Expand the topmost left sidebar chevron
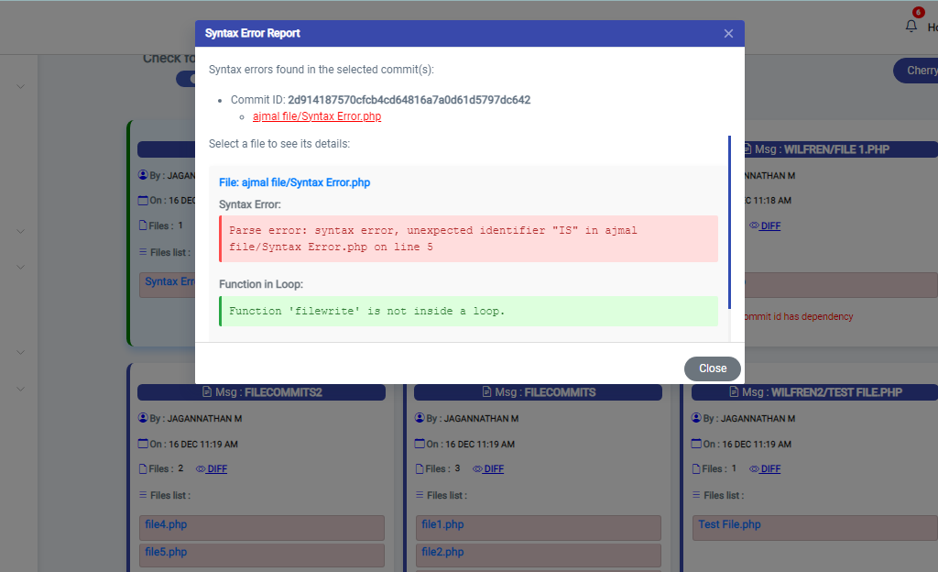Image resolution: width=938 pixels, height=572 pixels. [20, 87]
